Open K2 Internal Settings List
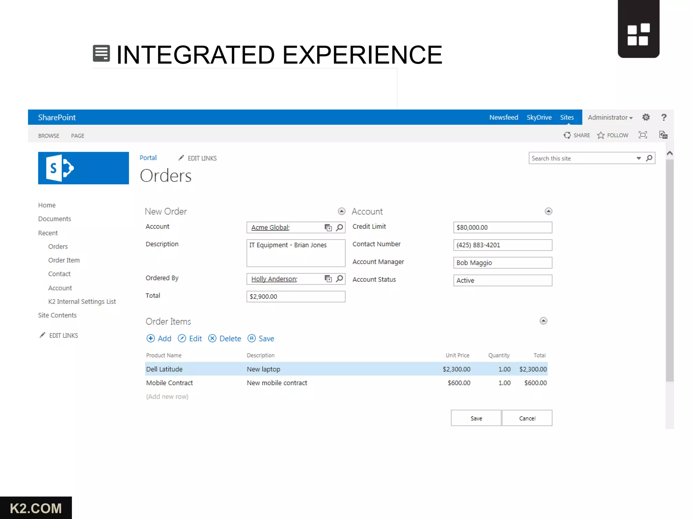The width and height of the screenshot is (692, 519). pyautogui.click(x=82, y=301)
